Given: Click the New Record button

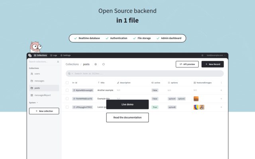Looking at the screenshot, I should coord(212,64).
